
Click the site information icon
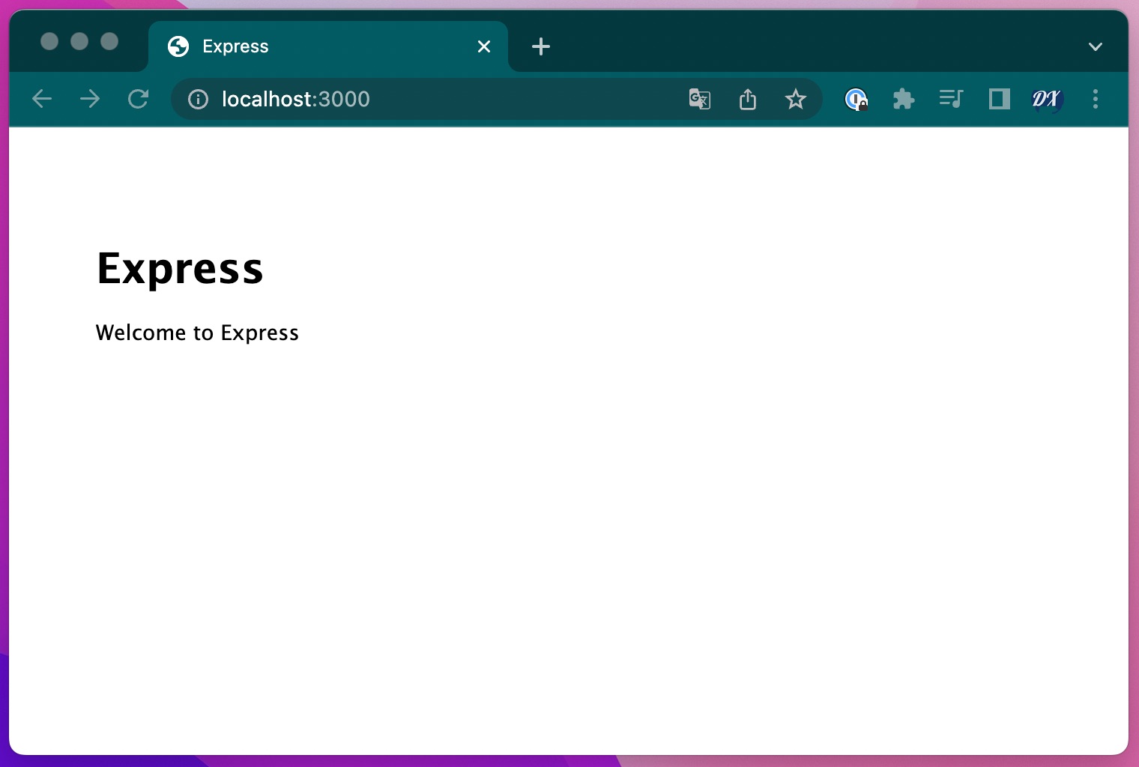(x=197, y=99)
